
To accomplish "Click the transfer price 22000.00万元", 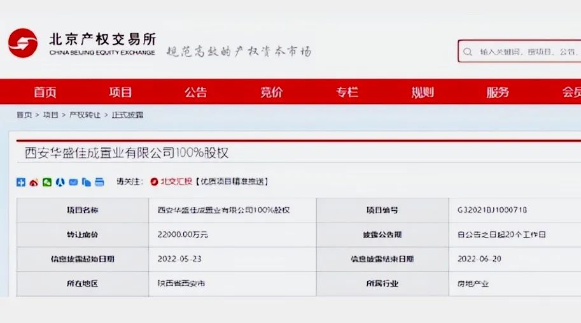I will pos(183,234).
